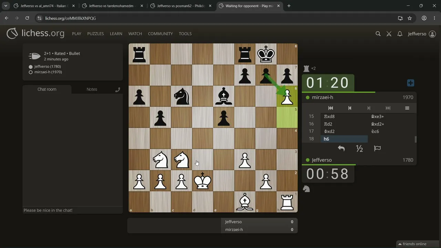441x248 pixels.
Task: Open Jeffverso (1780) profile in game info
Action: point(48,66)
